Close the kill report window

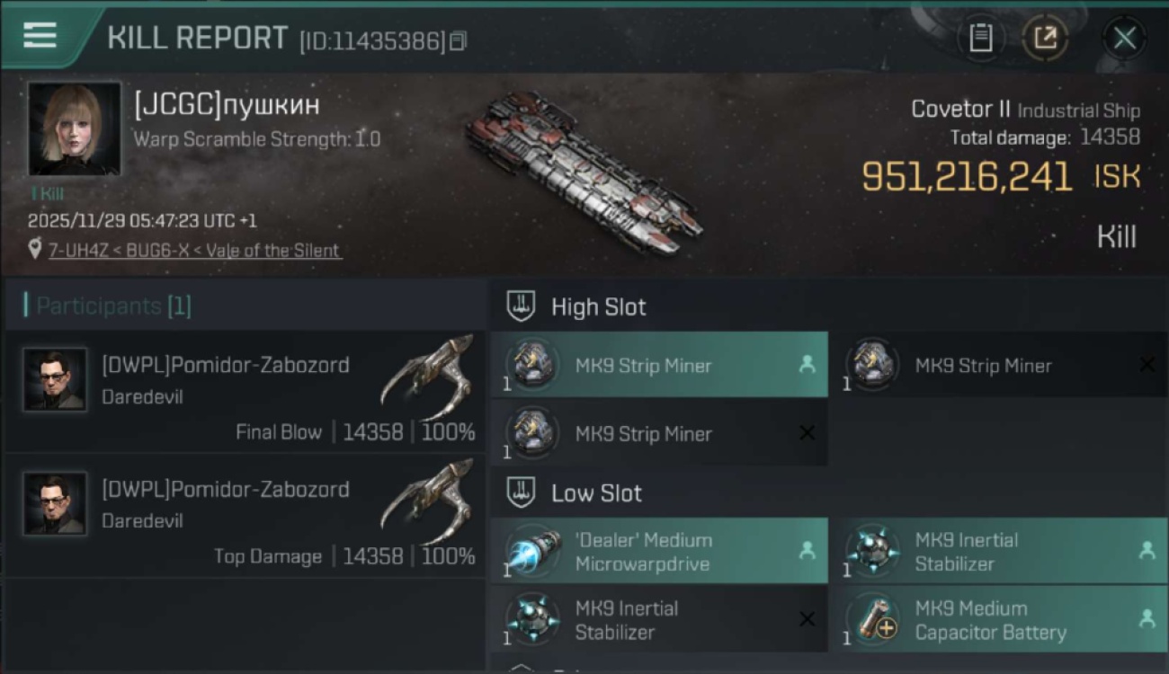point(1124,38)
